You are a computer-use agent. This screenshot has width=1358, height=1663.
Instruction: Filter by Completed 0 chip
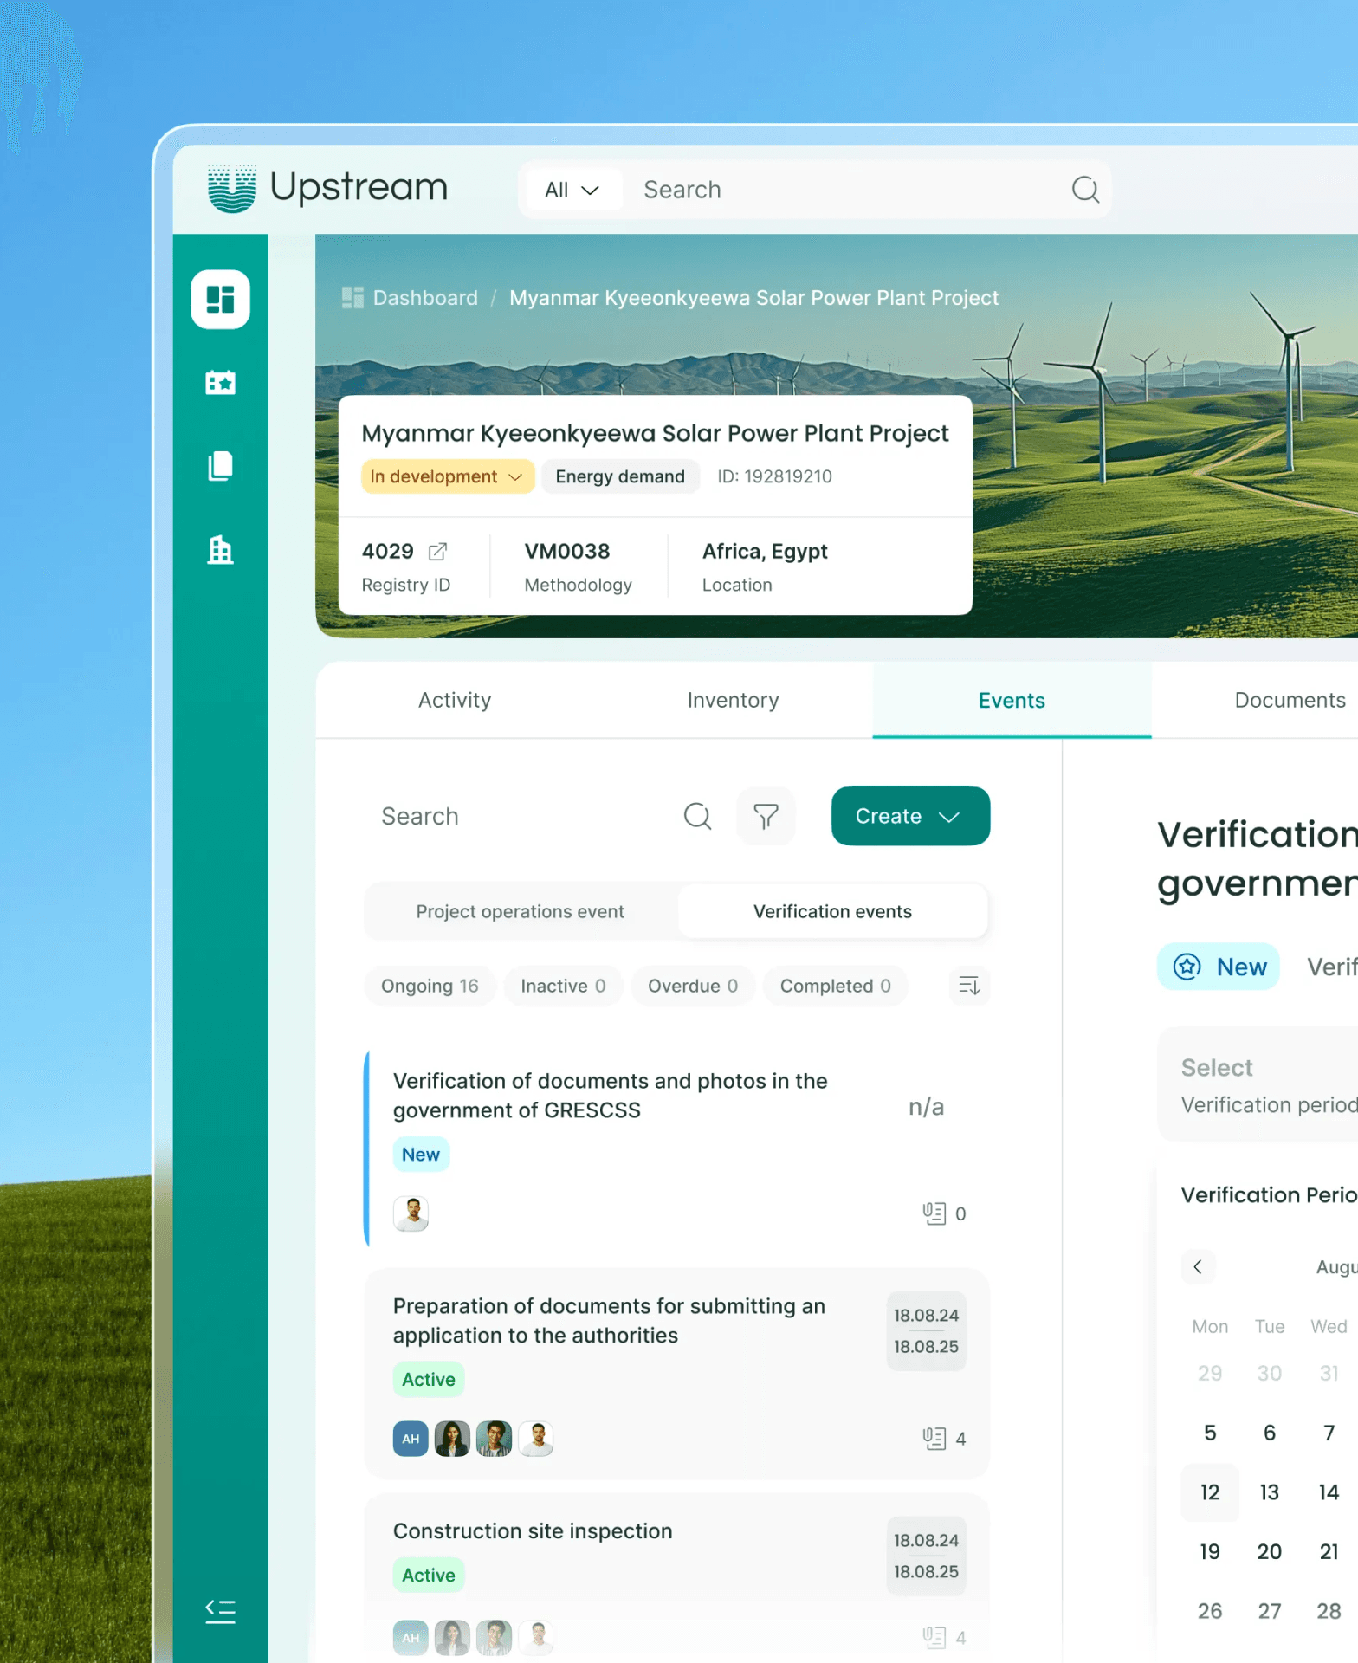835,986
